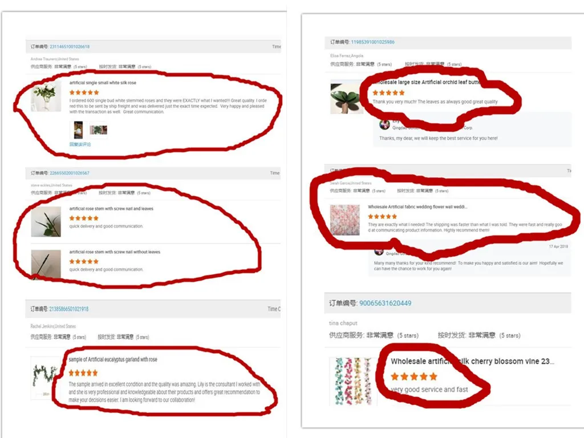Screen dimensions: 584x438
Task: Click the orchid leaf product thumbnail
Action: 346,98
